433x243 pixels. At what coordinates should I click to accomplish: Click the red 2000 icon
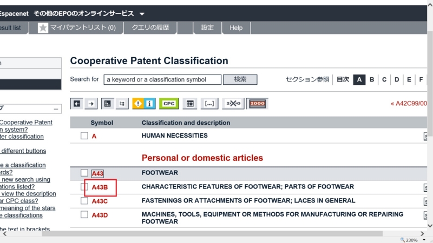258,104
